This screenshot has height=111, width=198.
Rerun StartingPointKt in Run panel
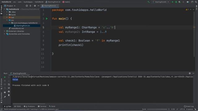click(x=5, y=77)
